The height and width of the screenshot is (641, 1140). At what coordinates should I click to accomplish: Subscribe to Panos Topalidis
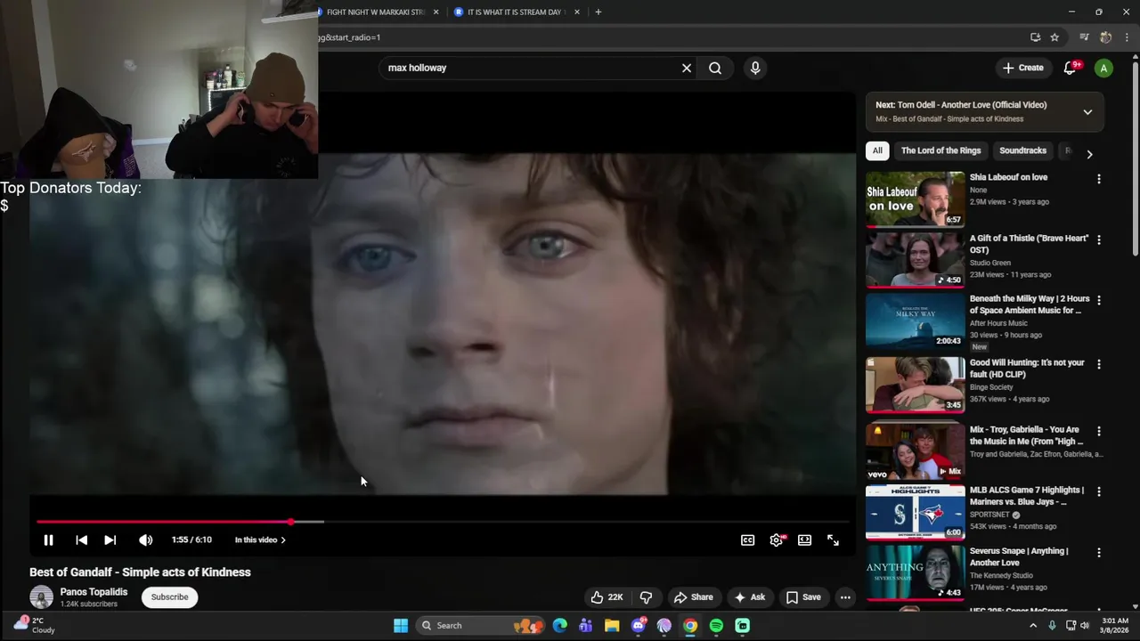point(169,597)
